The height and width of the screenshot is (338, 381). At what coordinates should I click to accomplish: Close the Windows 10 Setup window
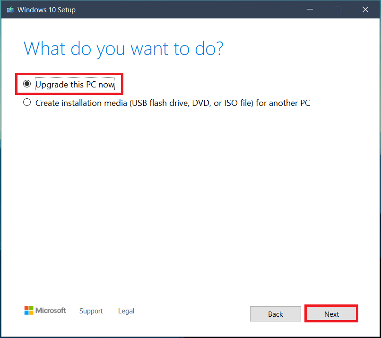coord(365,9)
